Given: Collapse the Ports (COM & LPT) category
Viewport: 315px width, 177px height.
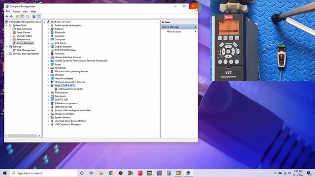Looking at the screenshot, I should 48,86.
